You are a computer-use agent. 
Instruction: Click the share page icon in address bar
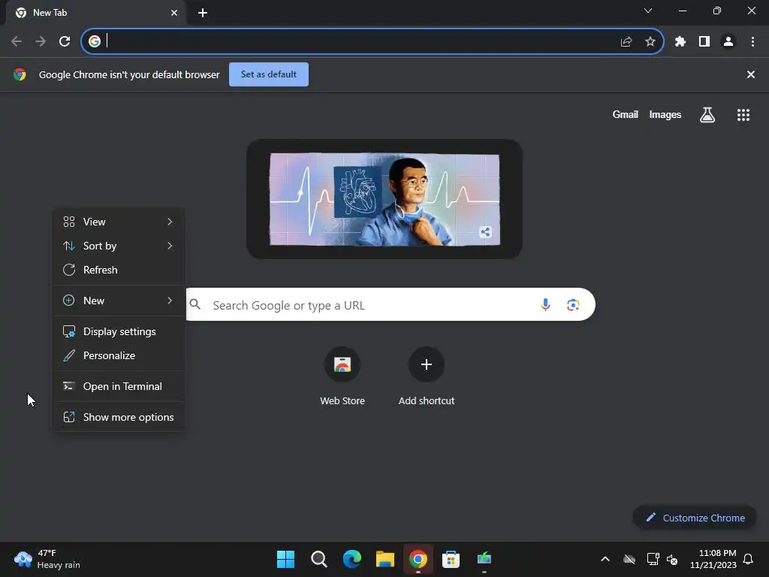[x=626, y=42]
